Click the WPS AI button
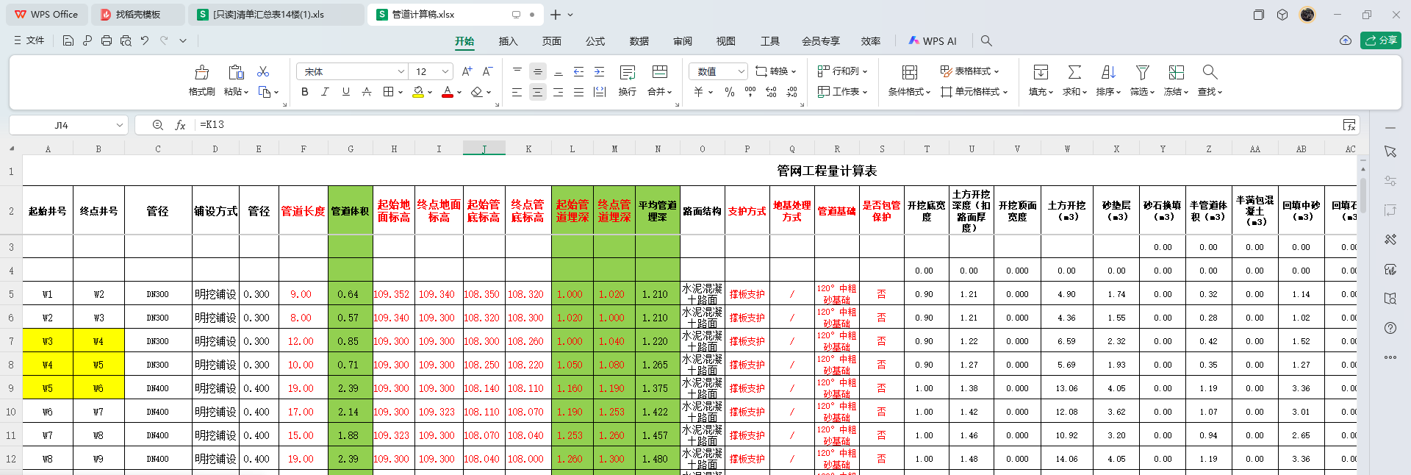Viewport: 1411px width, 475px height. click(933, 41)
